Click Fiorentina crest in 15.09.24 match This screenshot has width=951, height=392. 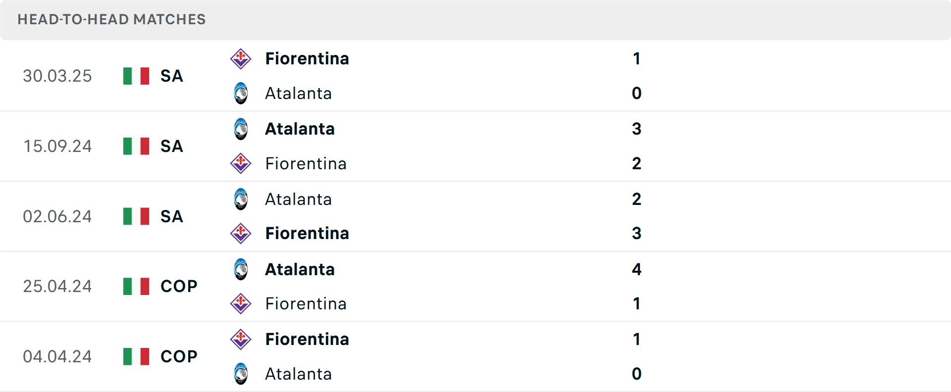pos(241,163)
